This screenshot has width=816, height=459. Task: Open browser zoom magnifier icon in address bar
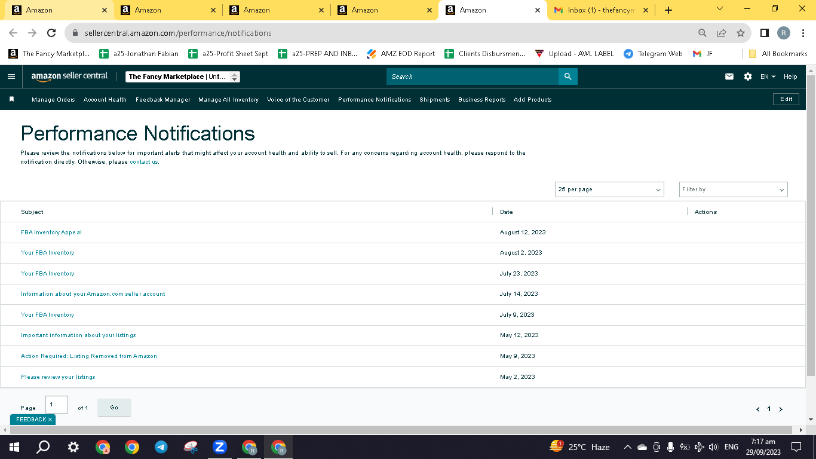pos(703,33)
